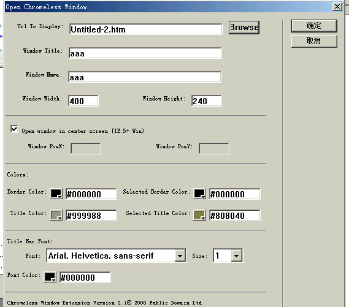
Task: Click the Font Color hex field
Action: pos(85,277)
